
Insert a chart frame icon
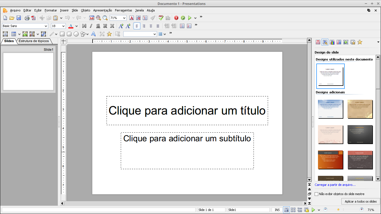(x=32, y=34)
